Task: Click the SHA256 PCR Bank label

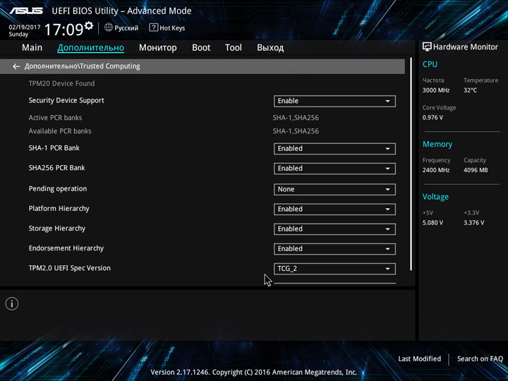Action: click(56, 168)
